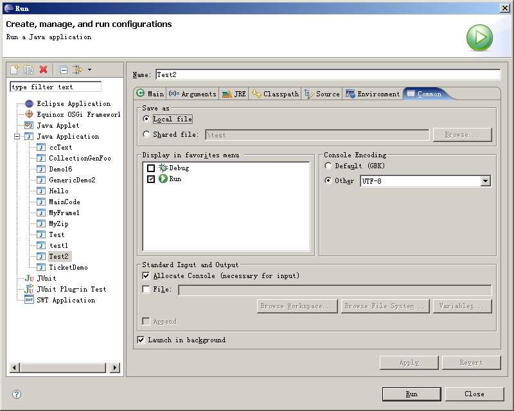Open the filter toolbar dropdown arrow
This screenshot has height=411, width=514.
pyautogui.click(x=89, y=69)
